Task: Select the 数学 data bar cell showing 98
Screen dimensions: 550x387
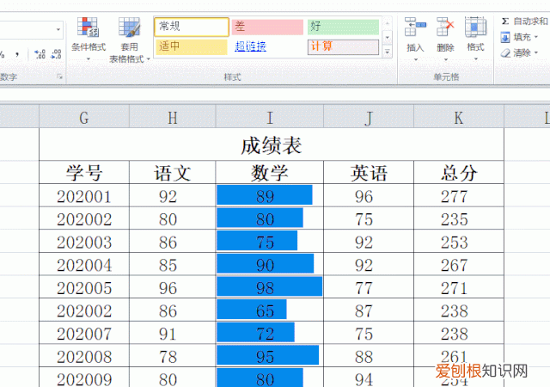Action: pos(269,287)
